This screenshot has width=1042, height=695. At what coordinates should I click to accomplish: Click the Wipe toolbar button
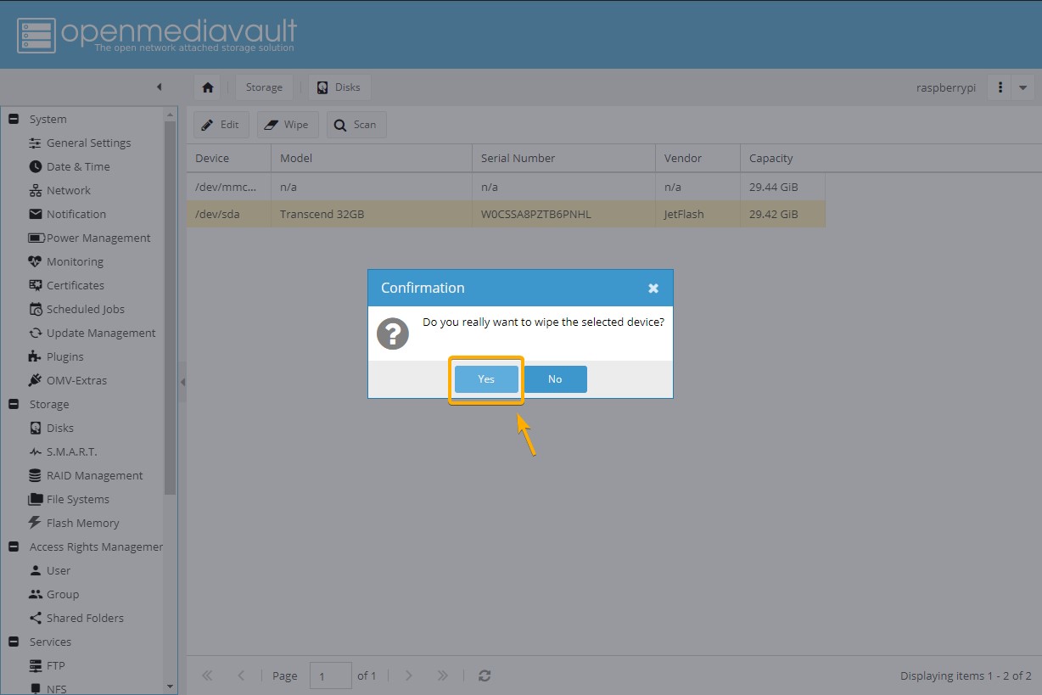point(287,125)
